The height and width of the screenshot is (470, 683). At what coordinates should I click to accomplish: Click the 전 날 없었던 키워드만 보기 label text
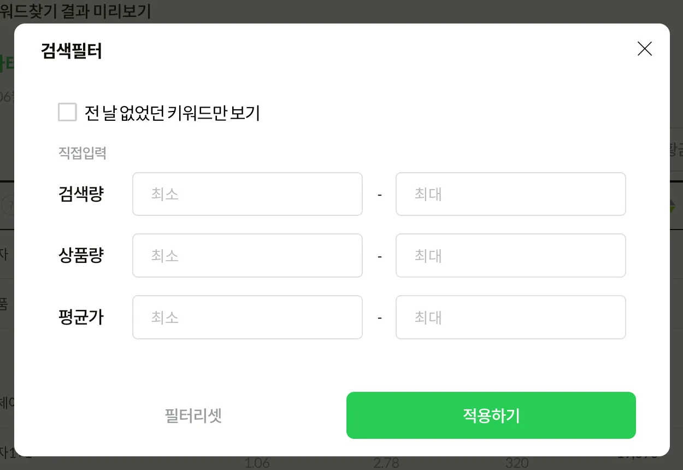point(172,113)
